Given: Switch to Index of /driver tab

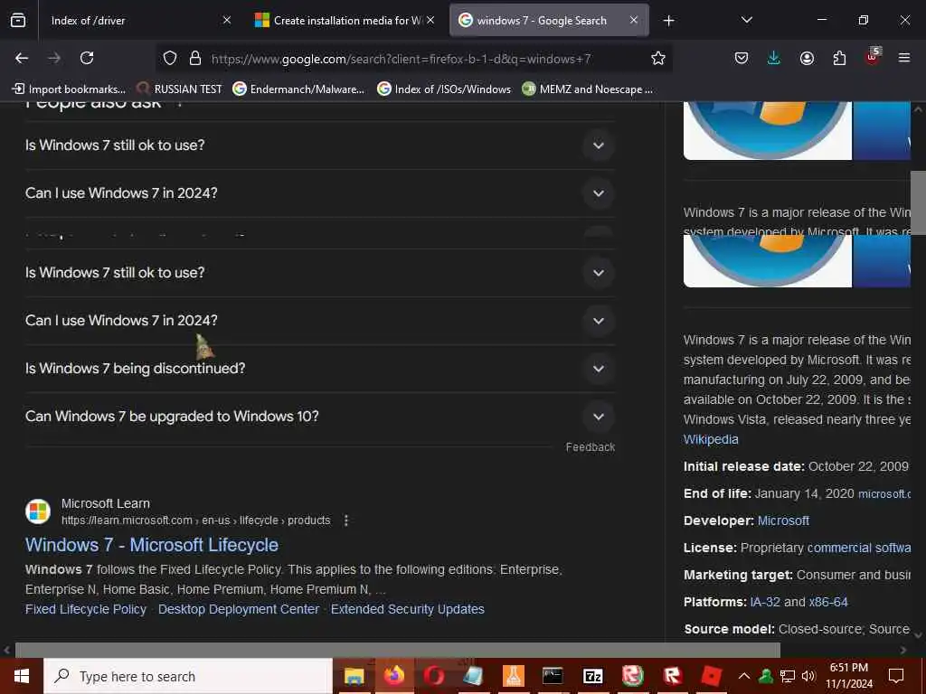Looking at the screenshot, I should (140, 20).
